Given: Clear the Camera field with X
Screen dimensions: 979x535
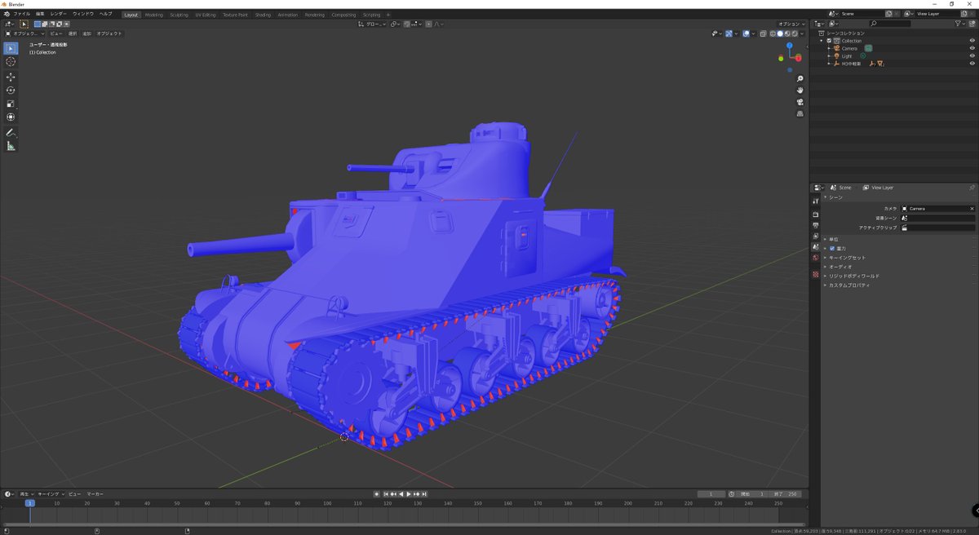Looking at the screenshot, I should 972,209.
